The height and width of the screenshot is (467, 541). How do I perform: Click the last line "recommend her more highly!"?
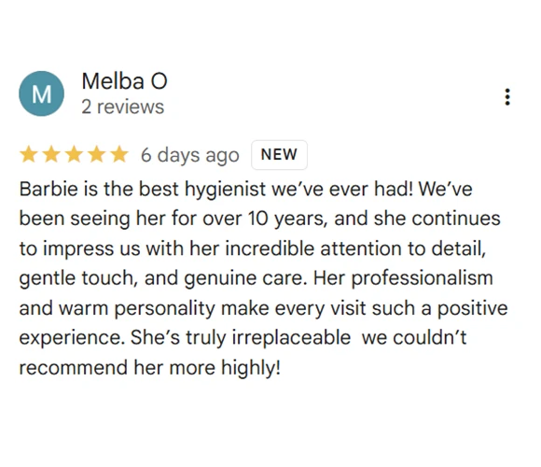pos(150,367)
